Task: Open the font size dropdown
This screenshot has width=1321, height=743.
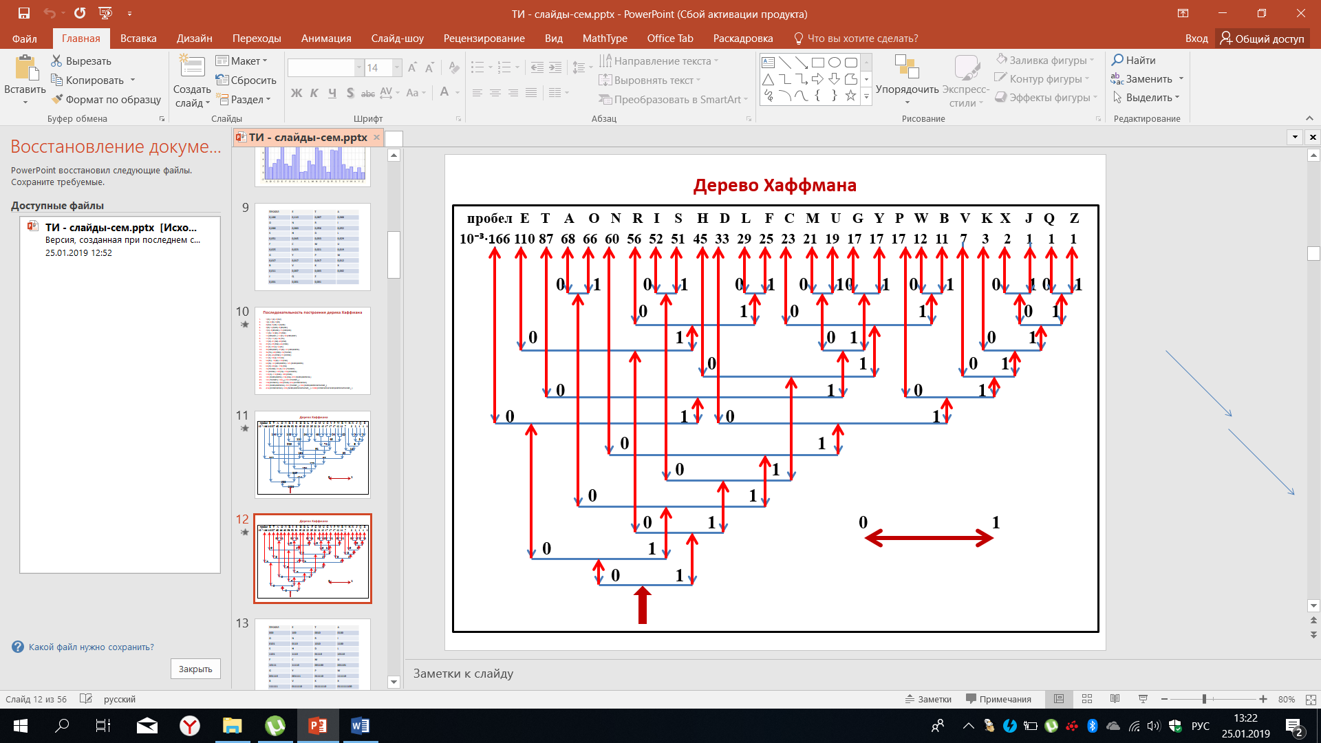Action: pyautogui.click(x=397, y=67)
